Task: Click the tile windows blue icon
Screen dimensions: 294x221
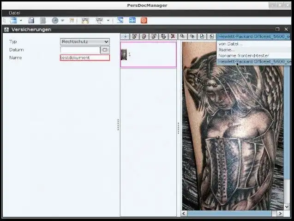Action: (x=132, y=20)
